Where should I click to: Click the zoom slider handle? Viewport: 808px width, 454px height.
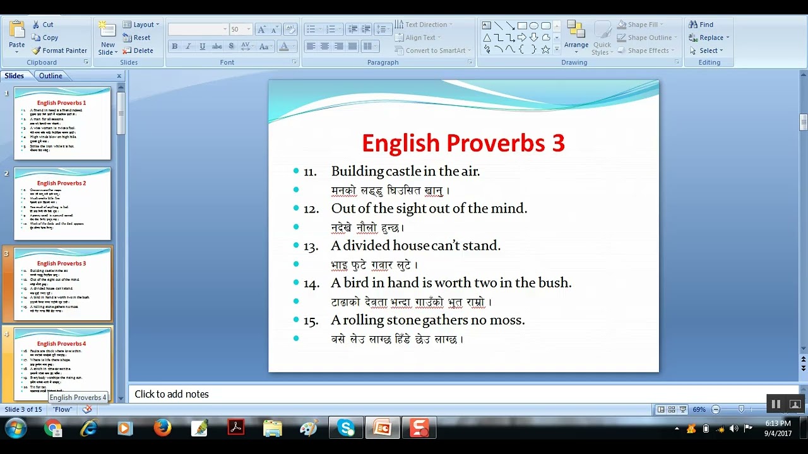(x=741, y=409)
